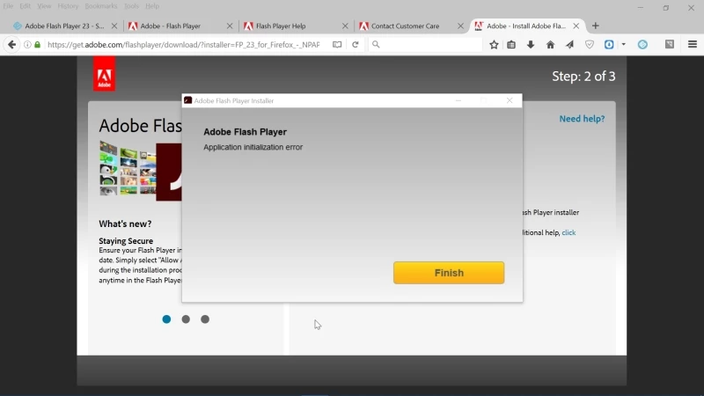The height and width of the screenshot is (396, 704).
Task: Click 'Step: 2 of 3' text
Action: [583, 77]
